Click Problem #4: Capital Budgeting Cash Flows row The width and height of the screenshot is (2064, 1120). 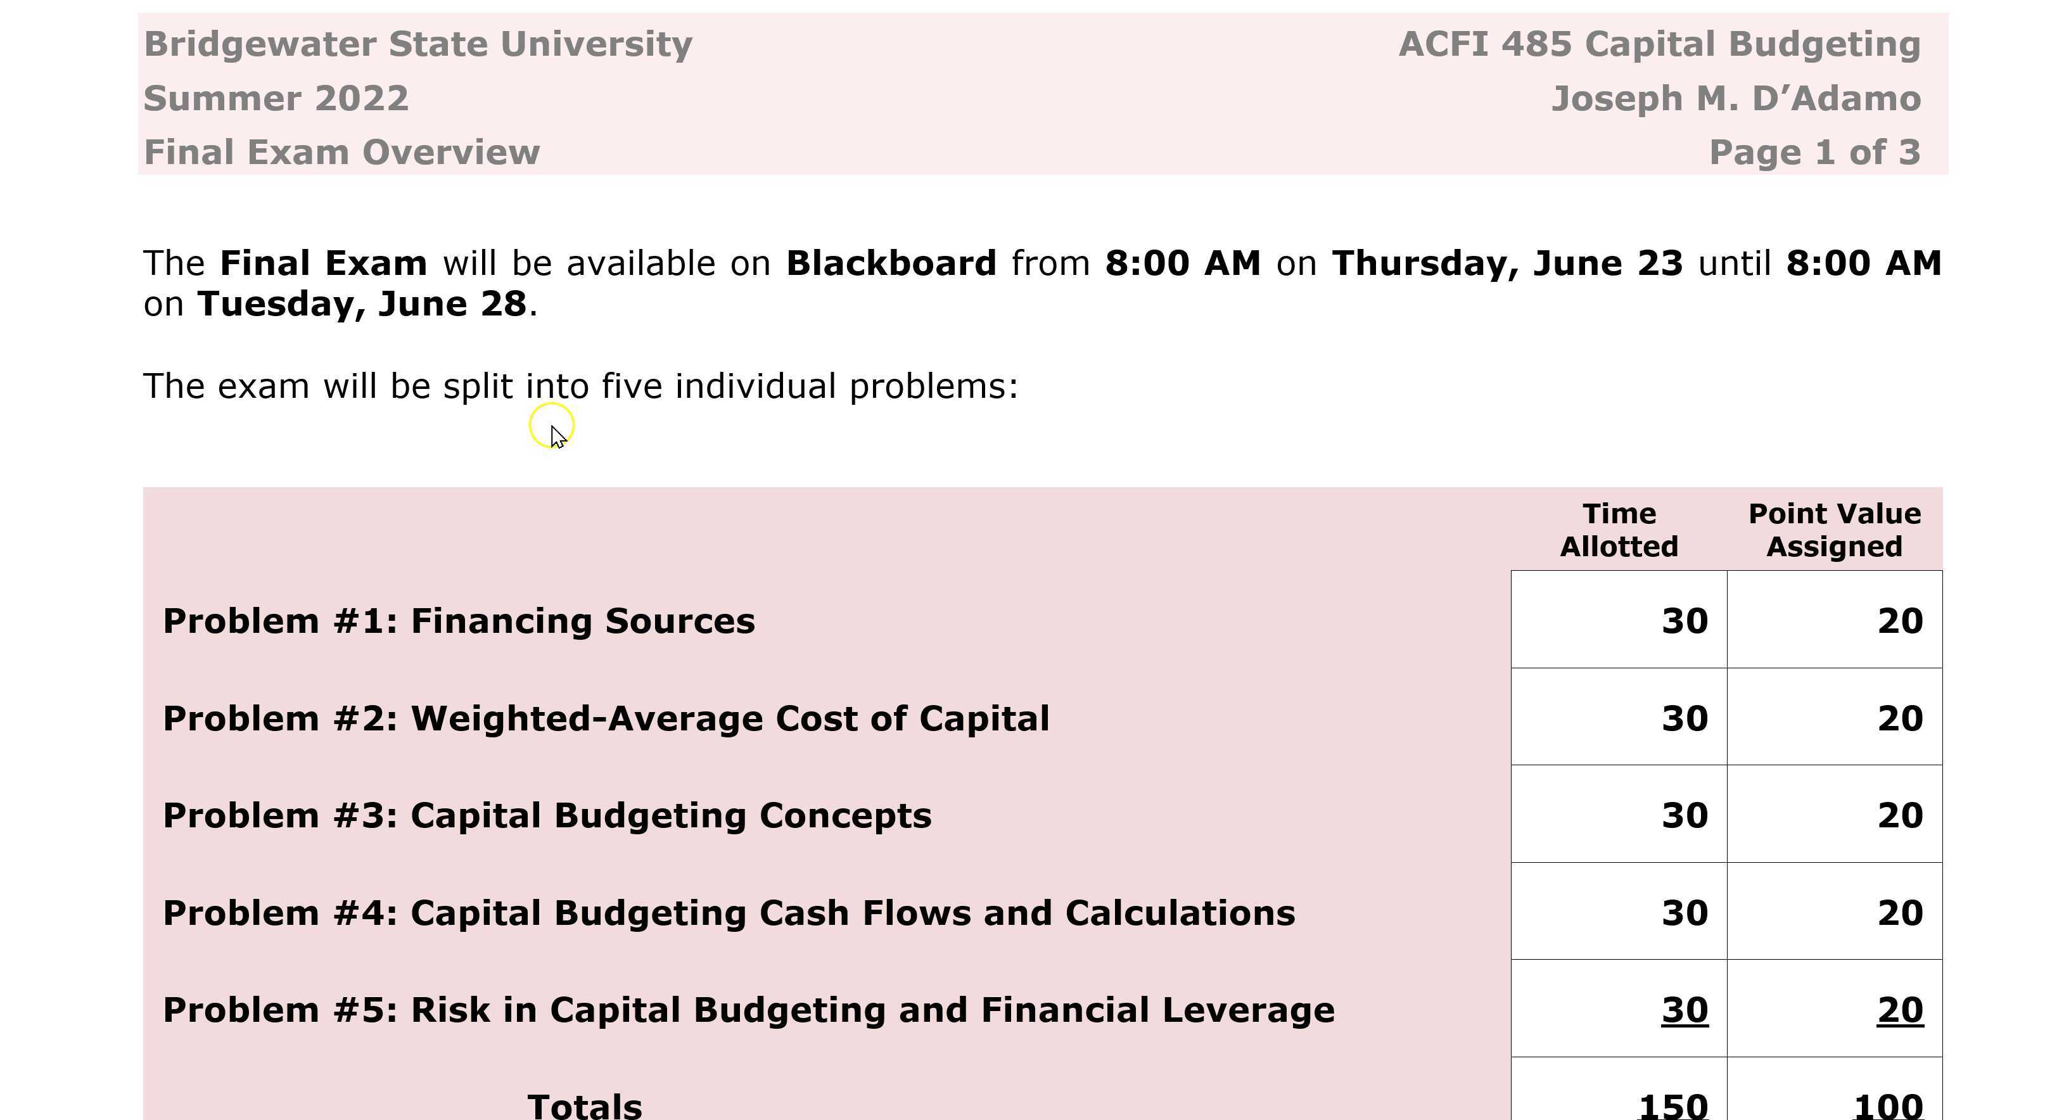pyautogui.click(x=729, y=912)
